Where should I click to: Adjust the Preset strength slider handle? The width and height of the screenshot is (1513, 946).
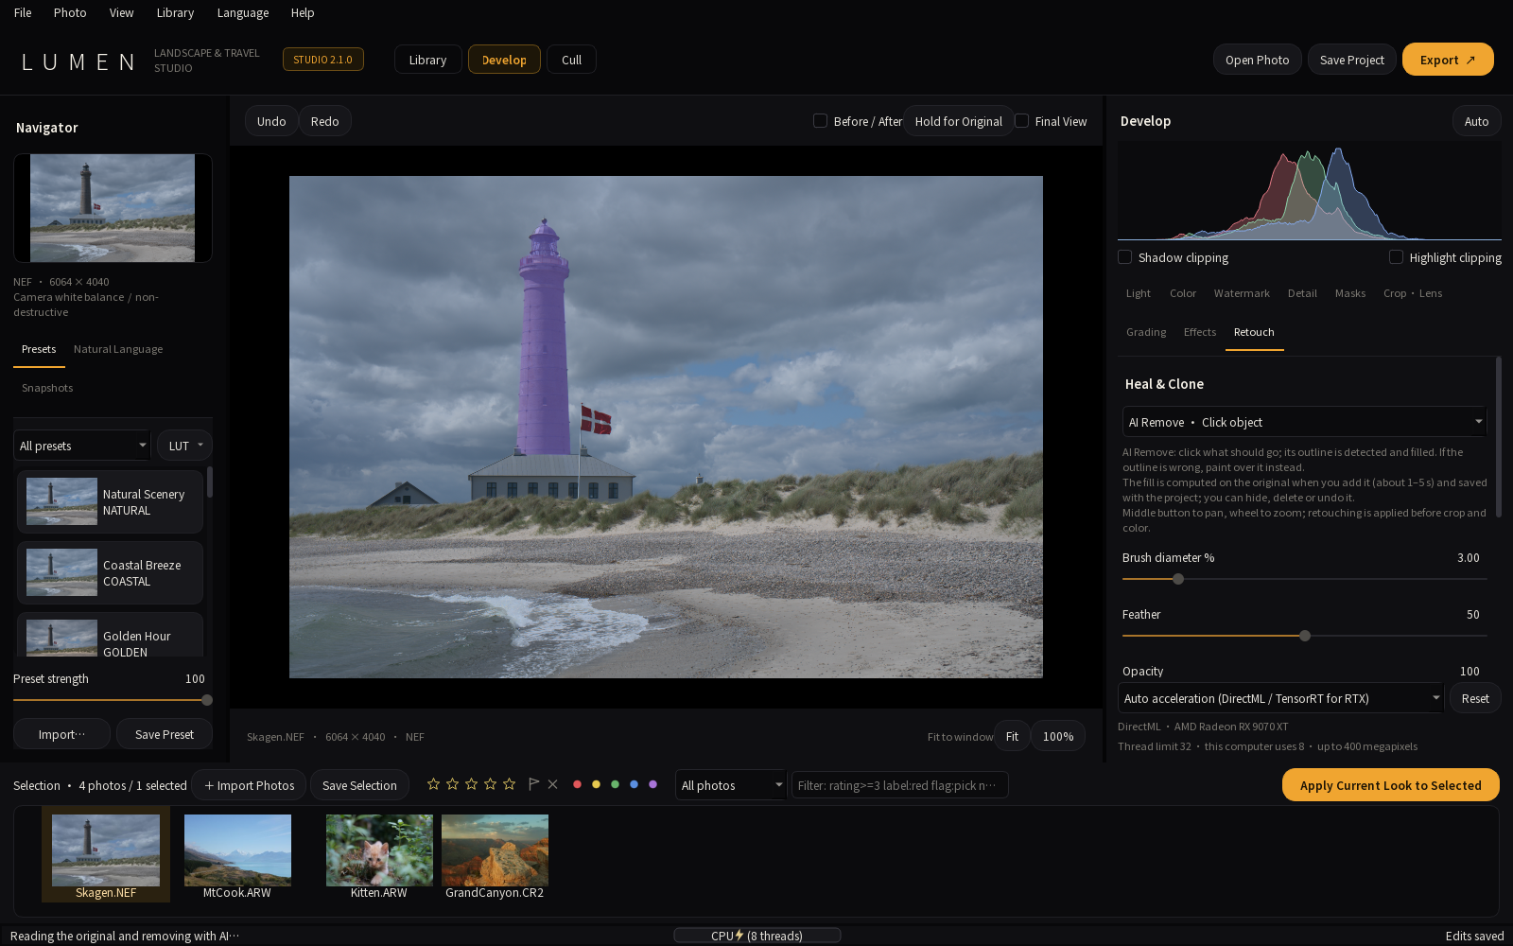pyautogui.click(x=207, y=700)
